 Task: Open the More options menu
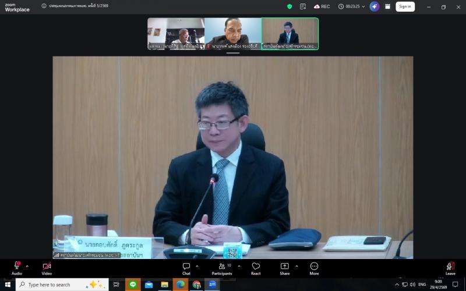coord(314,268)
